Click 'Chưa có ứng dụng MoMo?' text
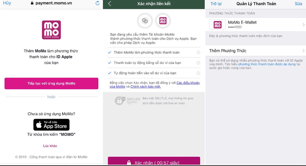Image resolution: width=306 pixels, height=166 pixels. pyautogui.click(x=51, y=114)
